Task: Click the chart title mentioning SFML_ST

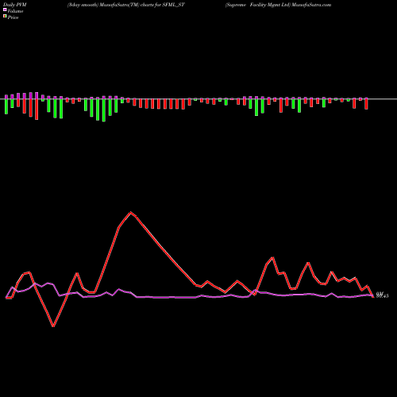Action: pyautogui.click(x=126, y=5)
